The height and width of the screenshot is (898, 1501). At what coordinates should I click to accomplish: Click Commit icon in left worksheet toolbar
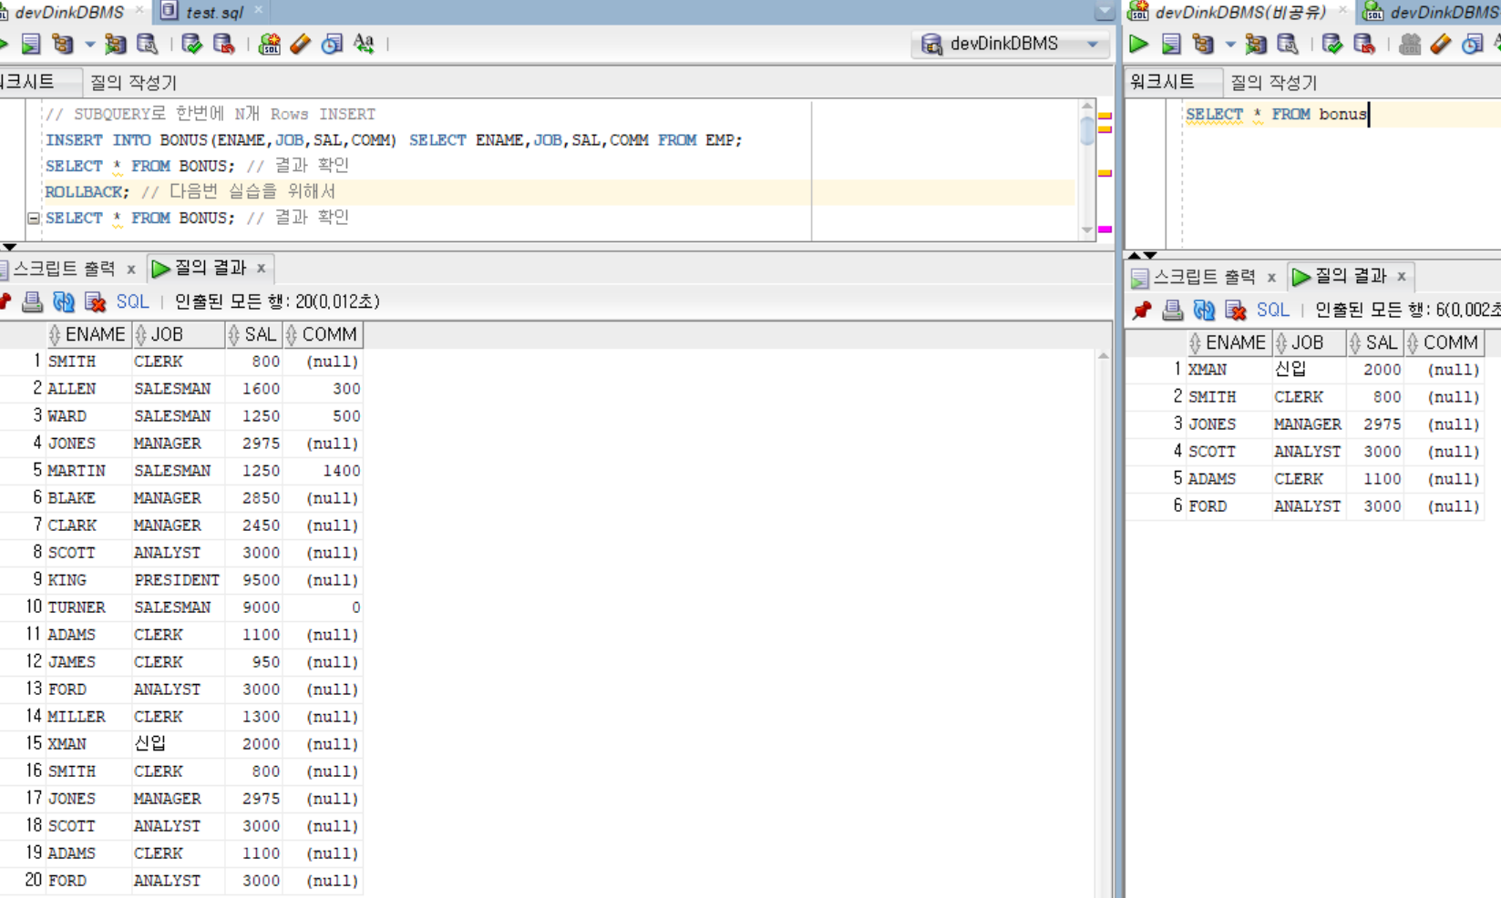click(x=191, y=44)
